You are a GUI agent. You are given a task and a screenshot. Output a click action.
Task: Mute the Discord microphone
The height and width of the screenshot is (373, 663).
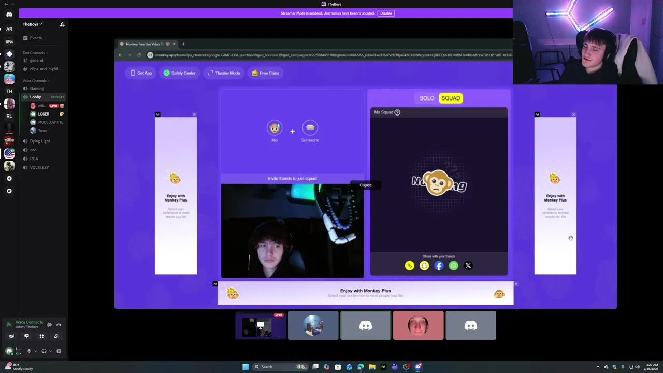tap(29, 351)
